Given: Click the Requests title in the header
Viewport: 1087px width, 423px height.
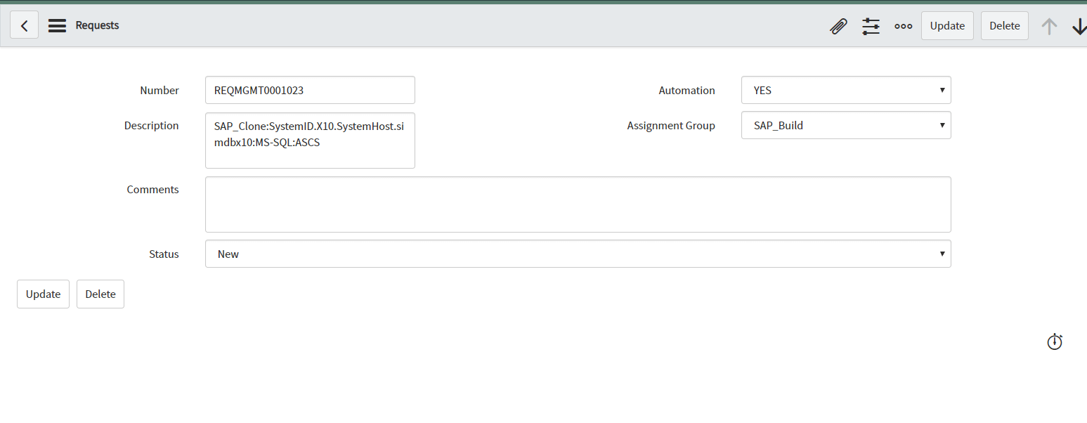Looking at the screenshot, I should 97,25.
